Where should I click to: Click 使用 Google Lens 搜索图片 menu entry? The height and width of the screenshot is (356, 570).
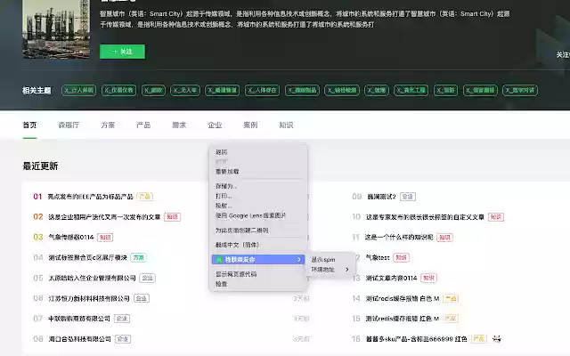250,215
